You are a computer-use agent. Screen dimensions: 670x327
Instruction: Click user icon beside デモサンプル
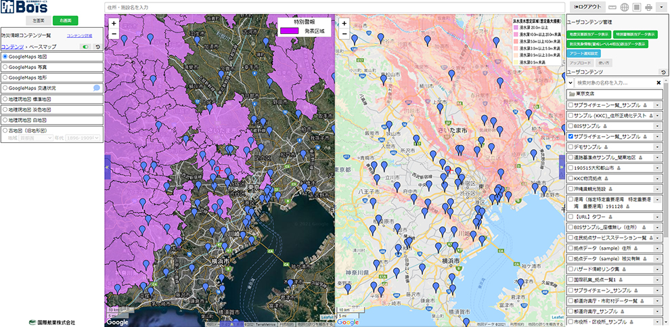click(x=606, y=147)
